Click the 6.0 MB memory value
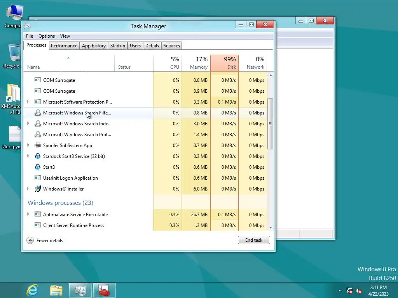The image size is (398, 298). [200, 189]
